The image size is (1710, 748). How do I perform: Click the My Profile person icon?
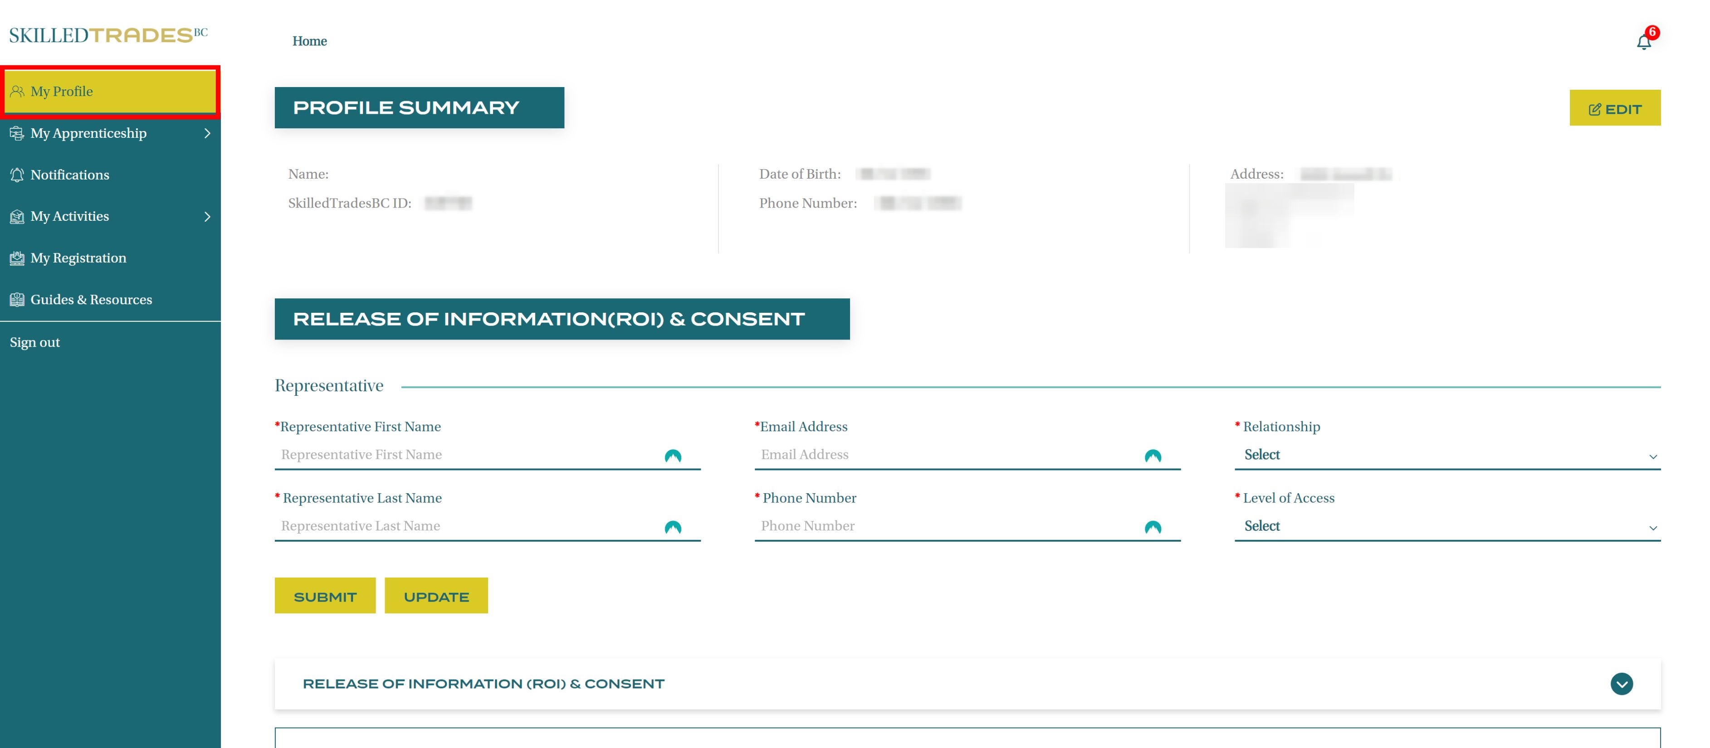(17, 92)
